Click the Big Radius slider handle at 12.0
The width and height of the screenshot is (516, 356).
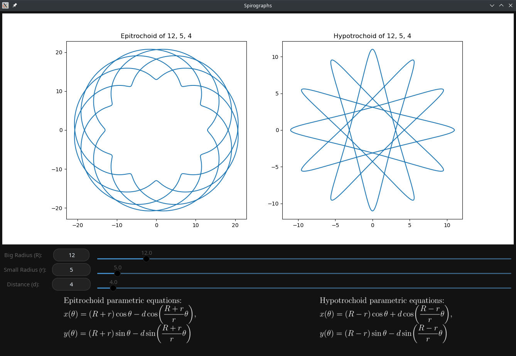(x=146, y=259)
